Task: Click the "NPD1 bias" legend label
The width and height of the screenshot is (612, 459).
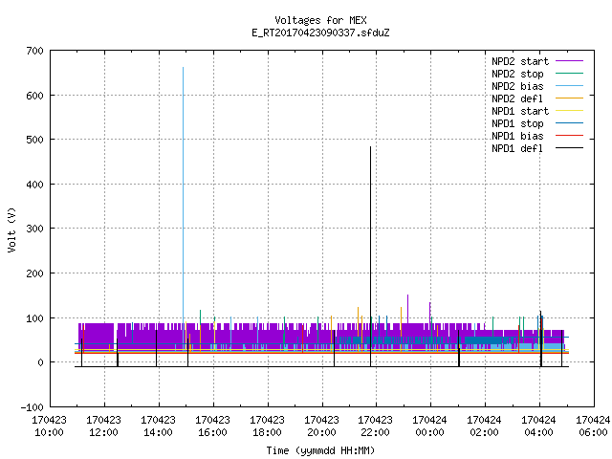Action: (x=517, y=136)
